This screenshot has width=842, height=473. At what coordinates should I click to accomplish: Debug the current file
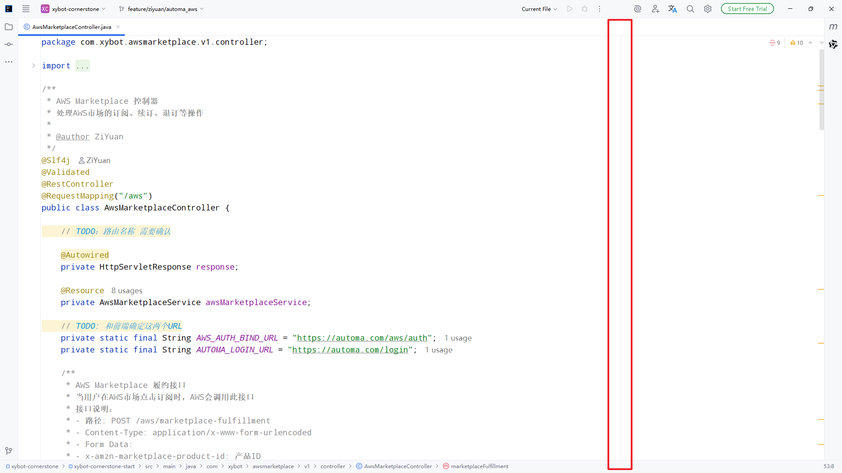pos(585,9)
